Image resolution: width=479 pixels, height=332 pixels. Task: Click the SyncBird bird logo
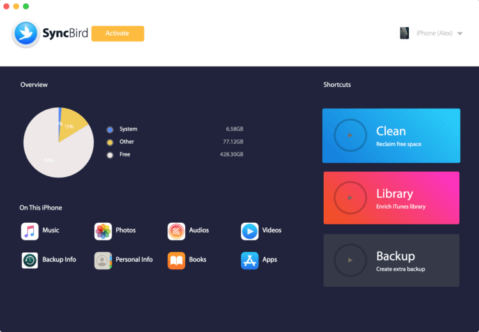click(26, 33)
